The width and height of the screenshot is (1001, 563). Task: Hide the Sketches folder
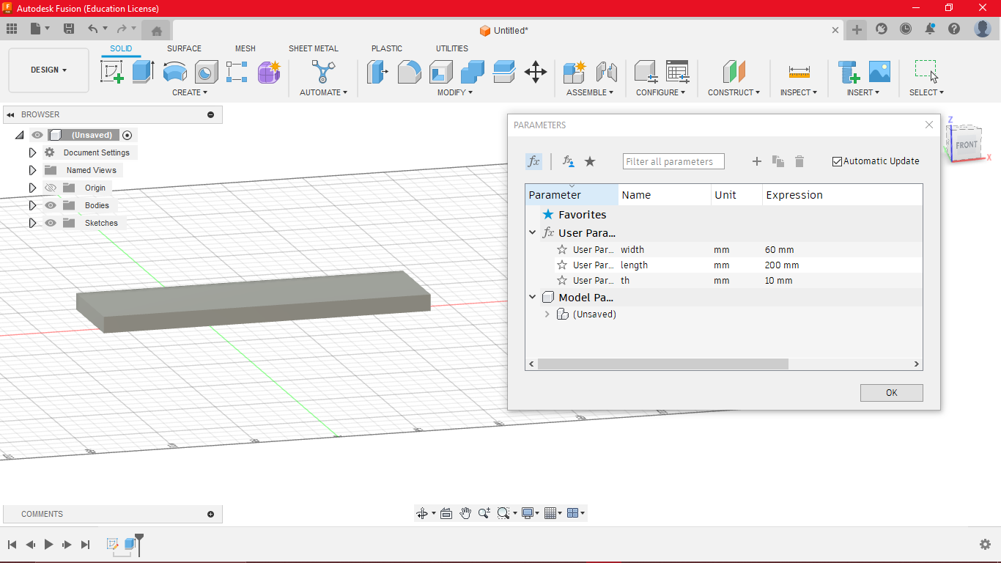(51, 223)
